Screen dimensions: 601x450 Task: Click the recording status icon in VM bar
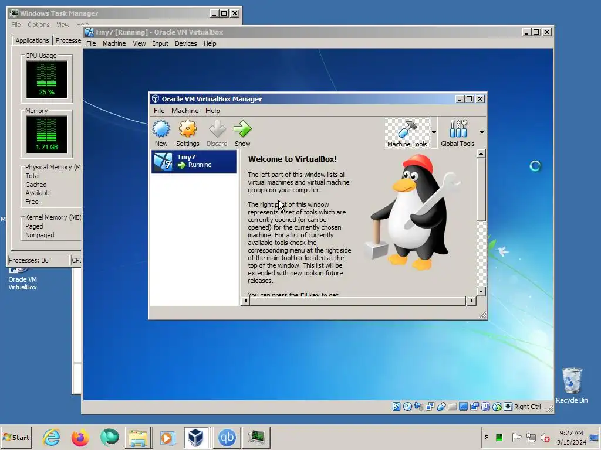[474, 407]
